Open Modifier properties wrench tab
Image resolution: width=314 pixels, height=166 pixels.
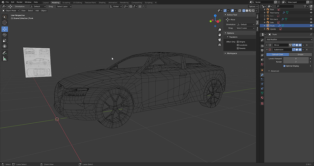pyautogui.click(x=262, y=75)
